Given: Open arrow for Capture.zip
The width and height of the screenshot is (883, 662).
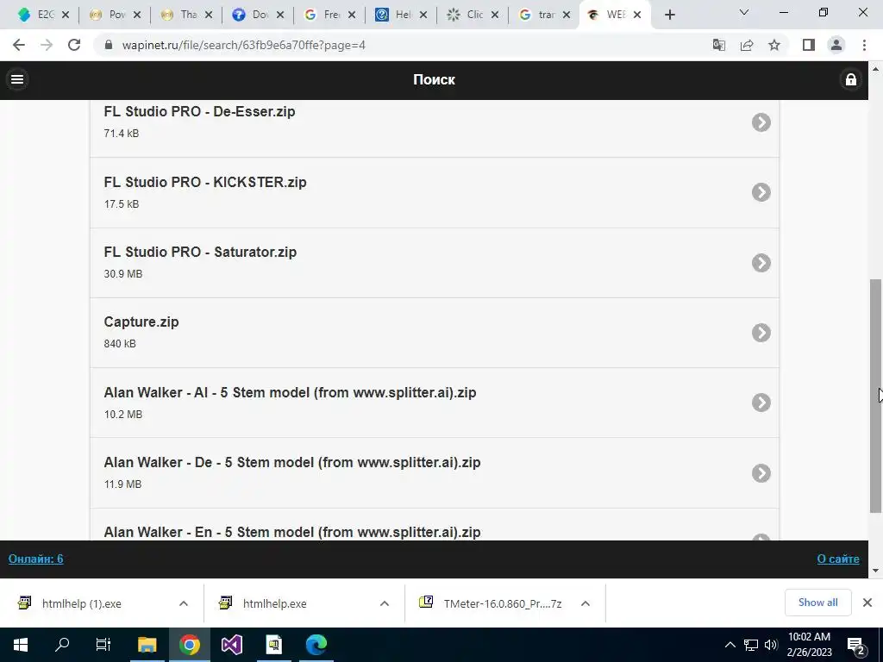Looking at the screenshot, I should [761, 333].
